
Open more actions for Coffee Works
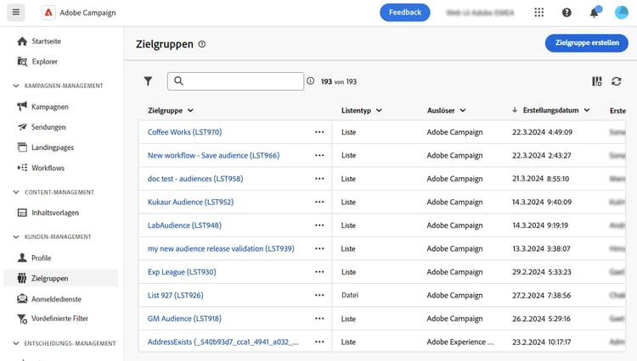[x=319, y=132]
